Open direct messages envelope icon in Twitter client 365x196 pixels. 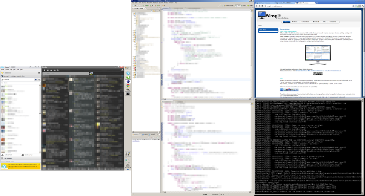tap(51, 70)
